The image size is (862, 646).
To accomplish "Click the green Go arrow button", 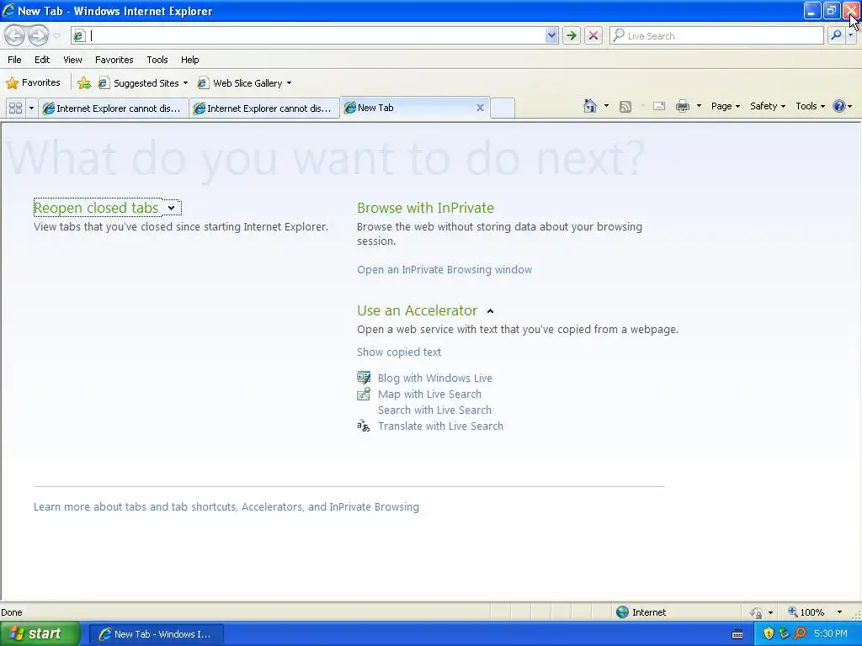I will pos(572,35).
